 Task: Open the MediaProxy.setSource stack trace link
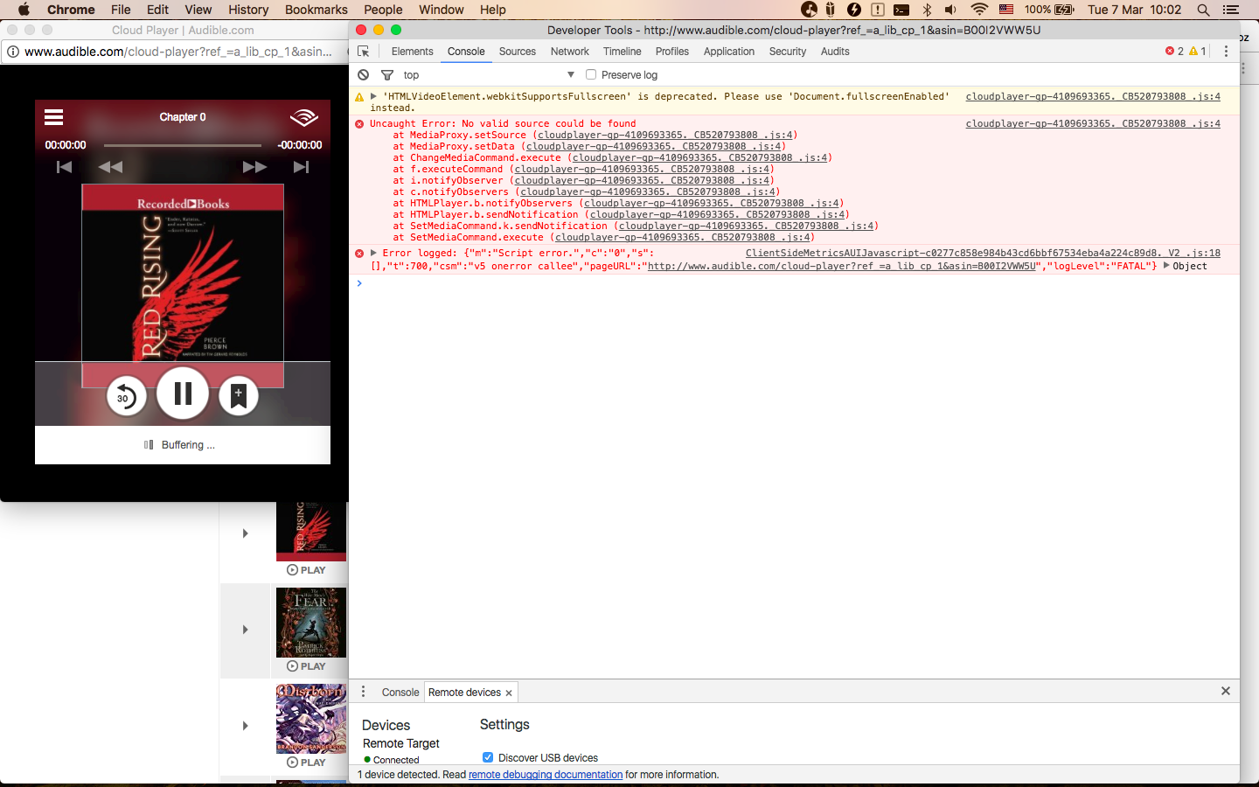coord(664,135)
